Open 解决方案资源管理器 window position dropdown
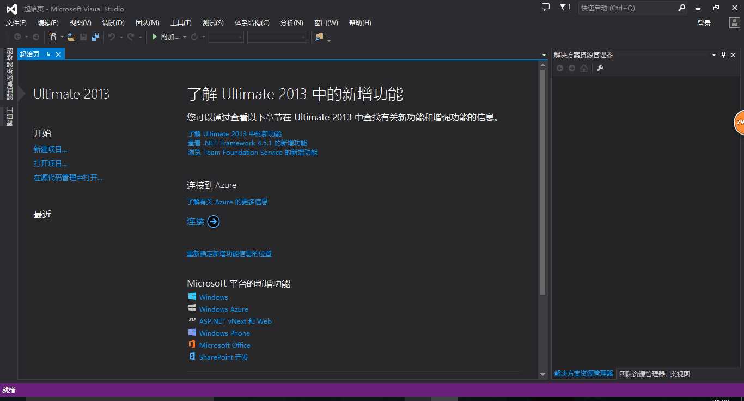 (714, 54)
